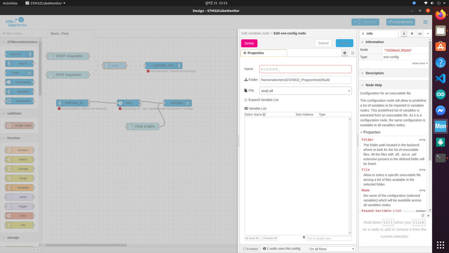Select the Properties tab in editor
This screenshot has height=253, width=449.
pos(263,53)
